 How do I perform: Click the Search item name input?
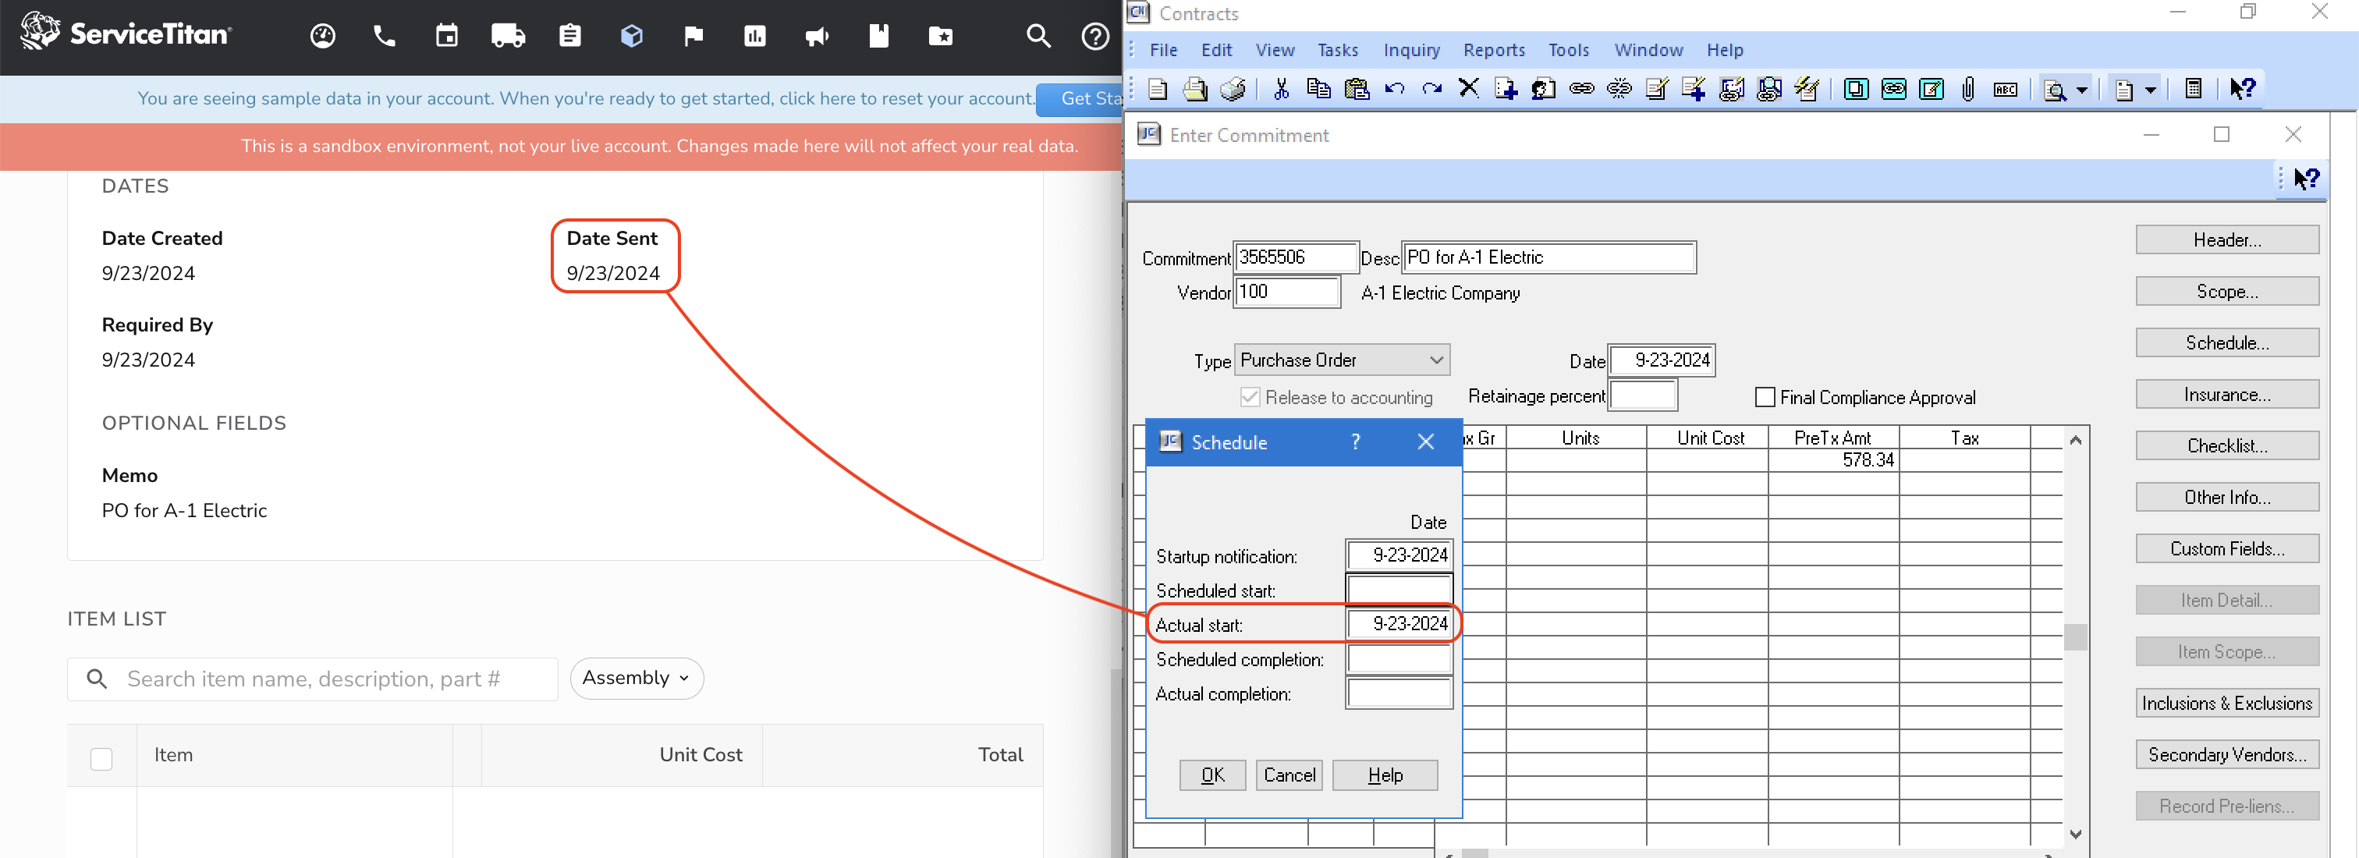click(x=312, y=679)
